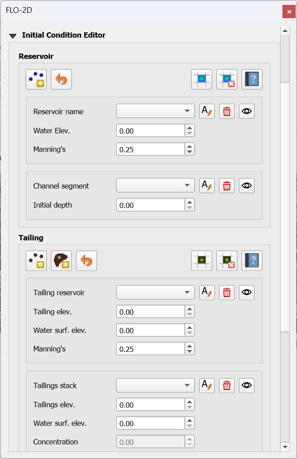Toggle visibility of the Reservoir name item
This screenshot has width=297, height=459.
[246, 111]
